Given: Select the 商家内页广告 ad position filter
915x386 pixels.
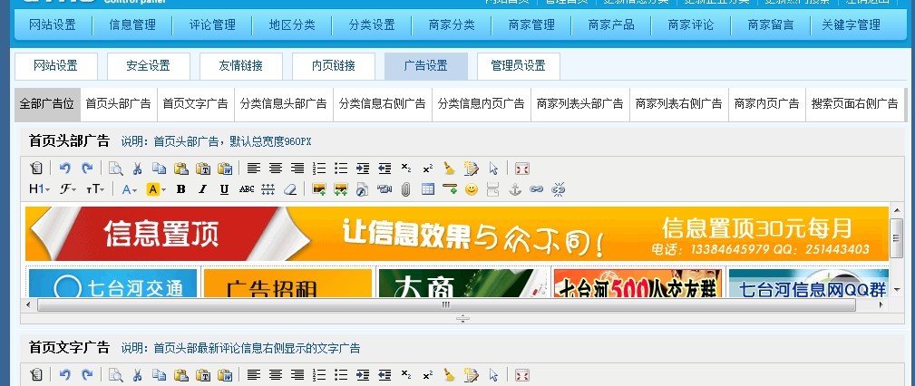Looking at the screenshot, I should tap(767, 104).
